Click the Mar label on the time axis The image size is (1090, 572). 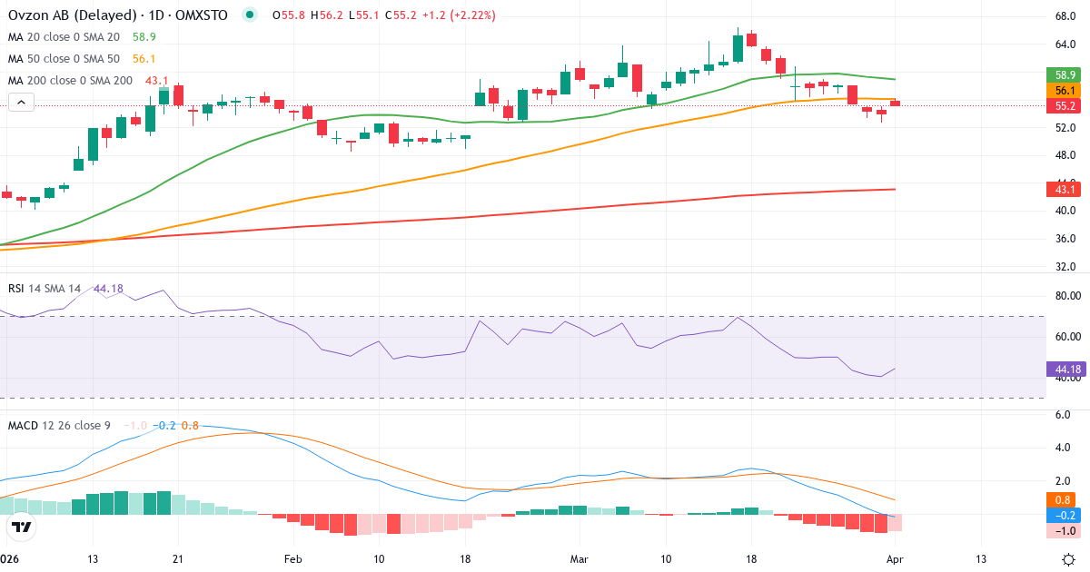(x=578, y=559)
